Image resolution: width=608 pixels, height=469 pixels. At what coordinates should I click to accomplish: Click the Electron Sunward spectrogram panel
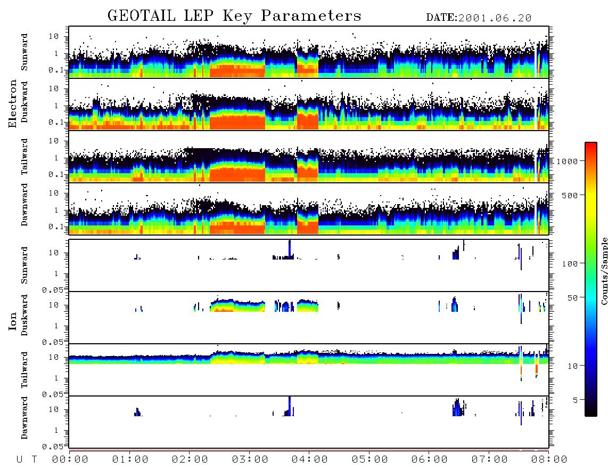click(x=309, y=52)
